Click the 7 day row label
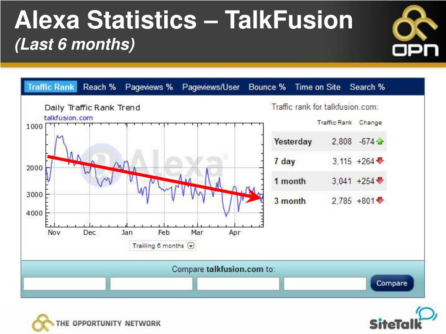The width and height of the screenshot is (446, 334). [284, 161]
